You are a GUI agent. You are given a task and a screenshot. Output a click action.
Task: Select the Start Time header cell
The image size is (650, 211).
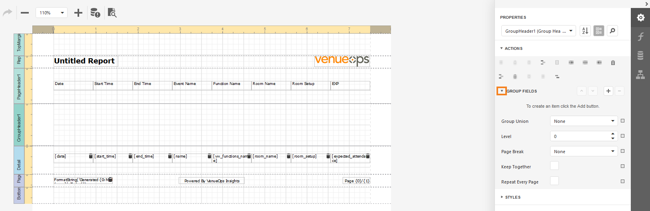click(113, 85)
